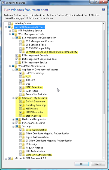Collapse the Common Http Features node
The height and width of the screenshot is (170, 109).
pos(13,98)
